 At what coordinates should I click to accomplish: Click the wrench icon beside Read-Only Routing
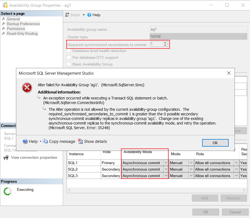point(3,33)
